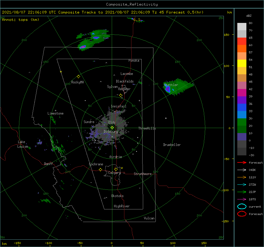The image size is (264, 247).
Task: Click the Composite_Reflectivity title
Action: 132,4
